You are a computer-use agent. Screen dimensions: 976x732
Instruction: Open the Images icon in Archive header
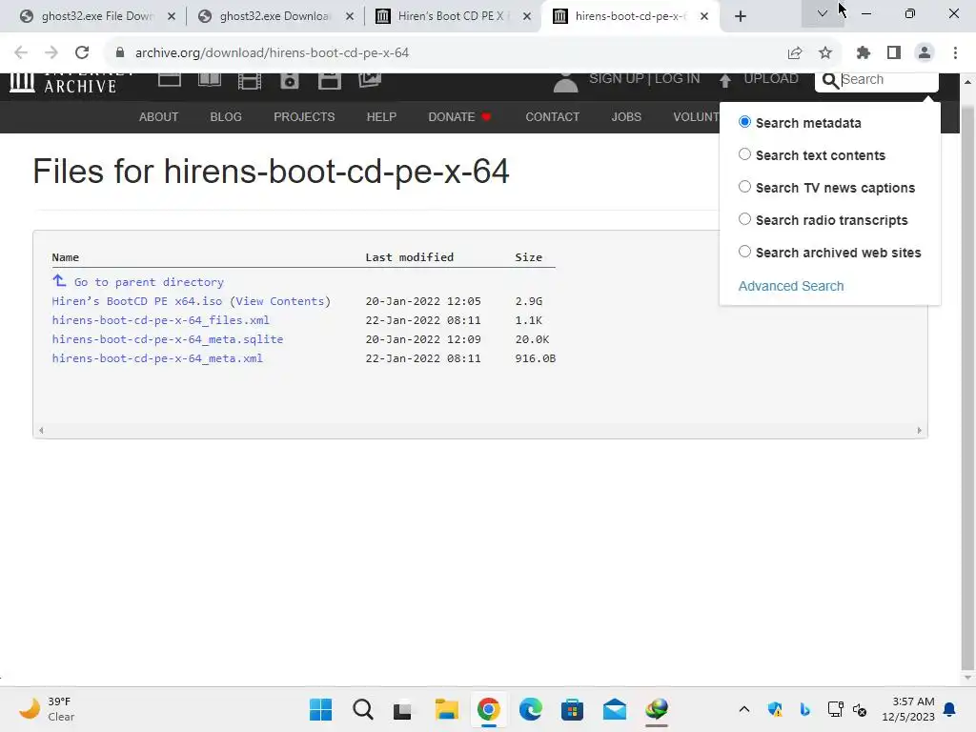(370, 80)
